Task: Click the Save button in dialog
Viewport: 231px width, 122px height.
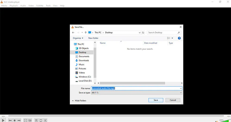Action: tap(156, 100)
